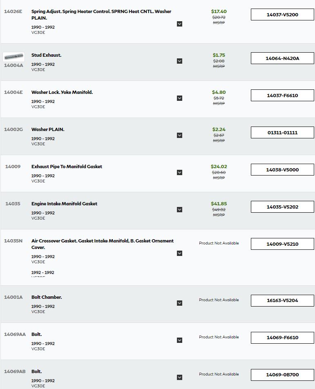Expand details for Stud Exhaust row
This screenshot has width=315, height=389.
pos(179,61)
